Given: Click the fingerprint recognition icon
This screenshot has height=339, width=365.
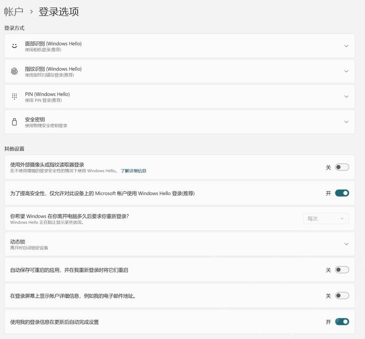Looking at the screenshot, I should click(15, 71).
